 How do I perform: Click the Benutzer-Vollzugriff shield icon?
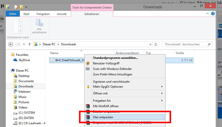(x=88, y=63)
